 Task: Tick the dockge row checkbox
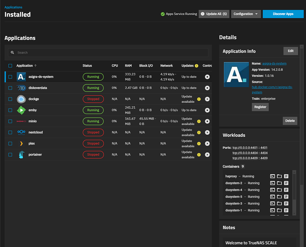click(10, 99)
